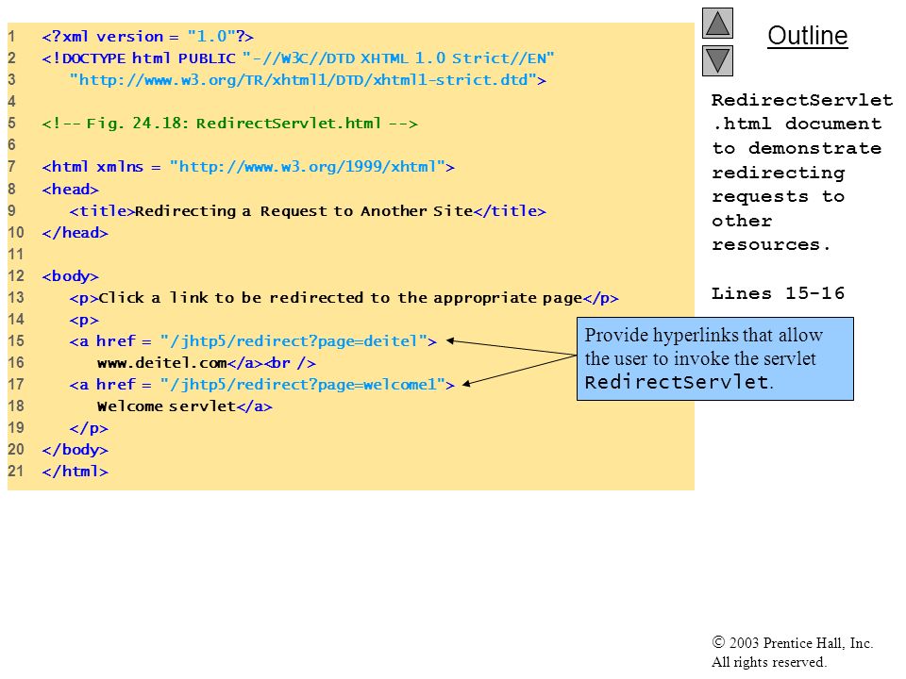
Task: Select the Fig. 24.18 comment line
Action: click(229, 124)
